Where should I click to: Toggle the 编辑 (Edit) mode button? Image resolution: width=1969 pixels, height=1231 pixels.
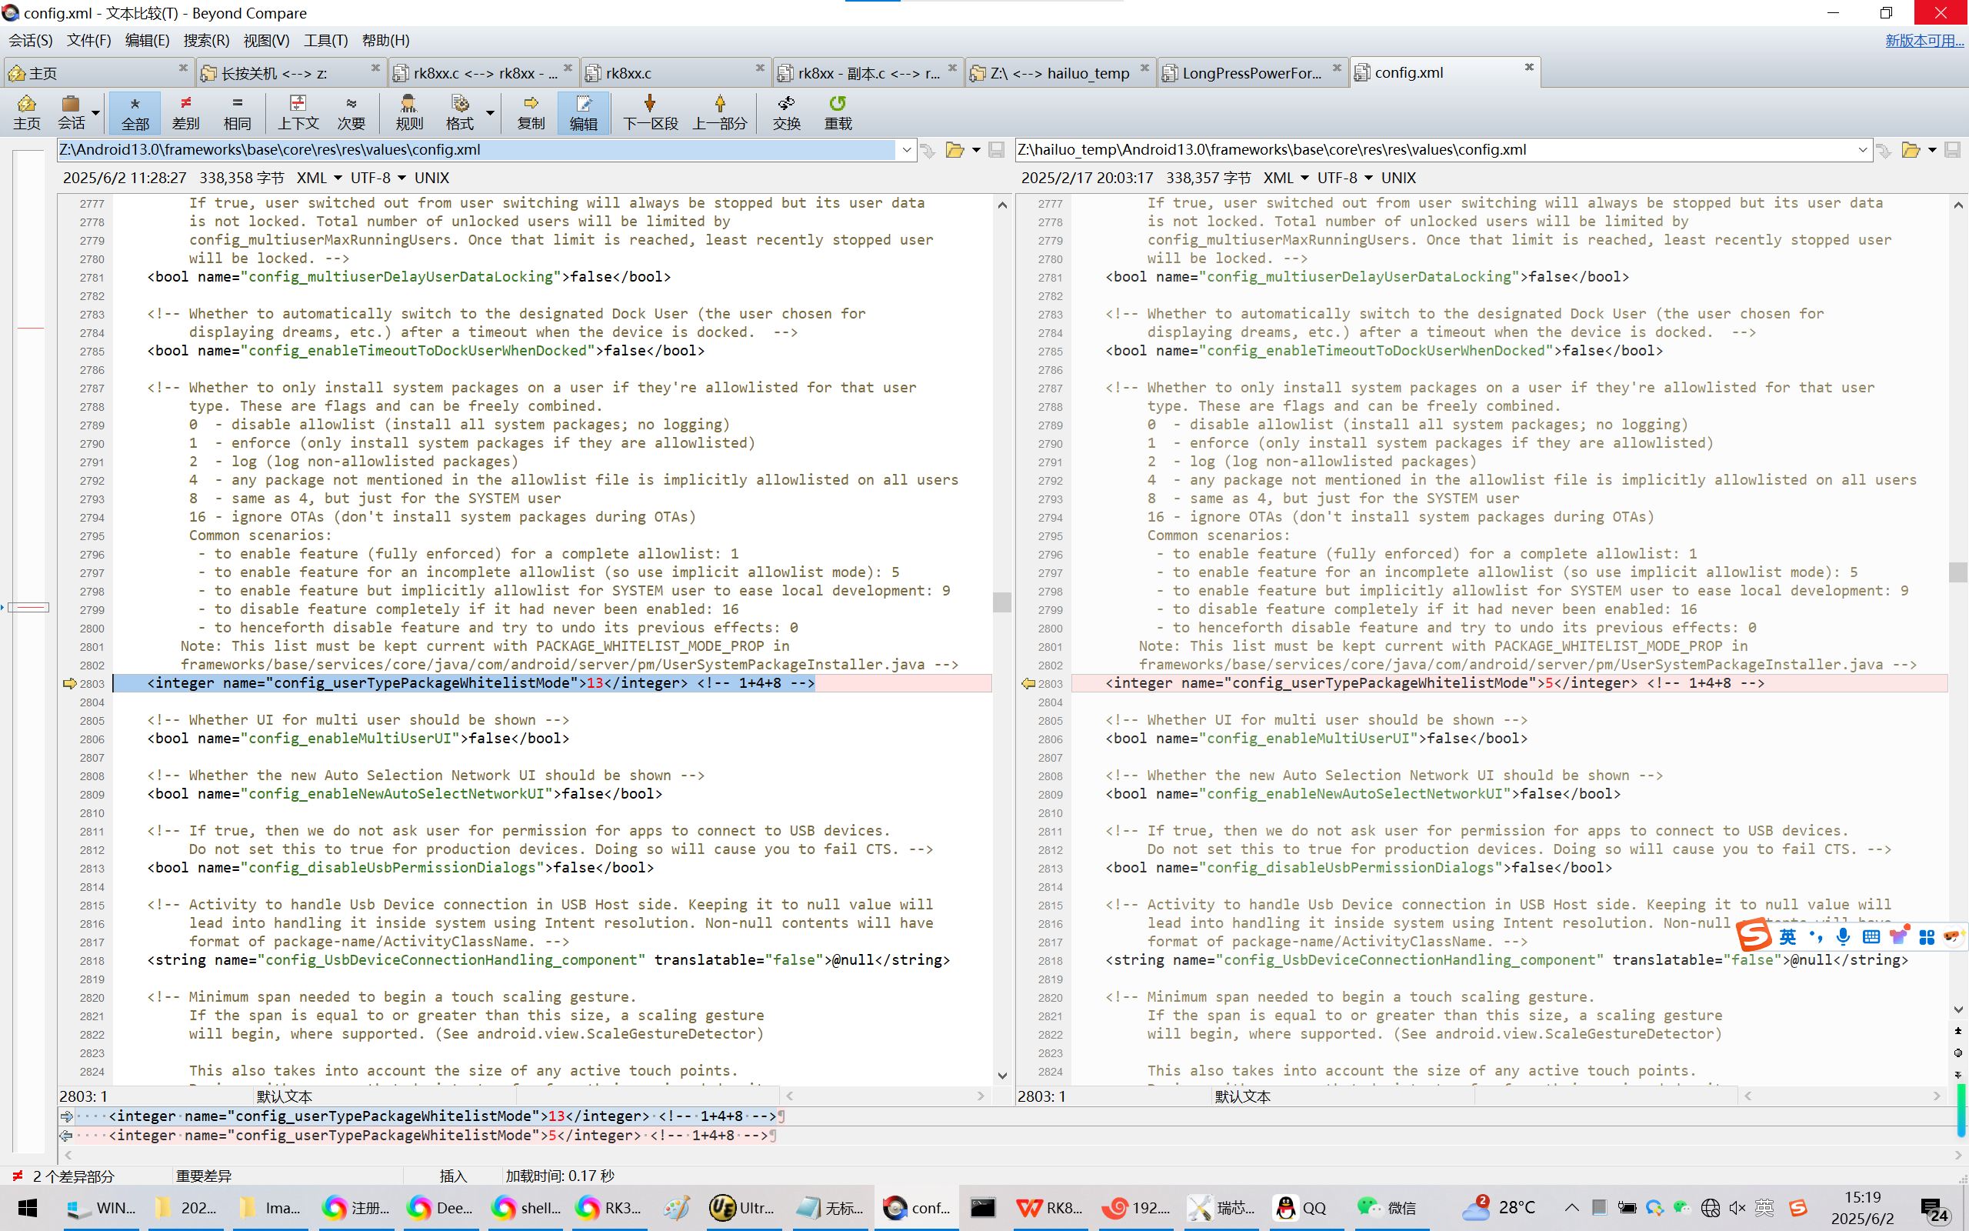pos(582,112)
